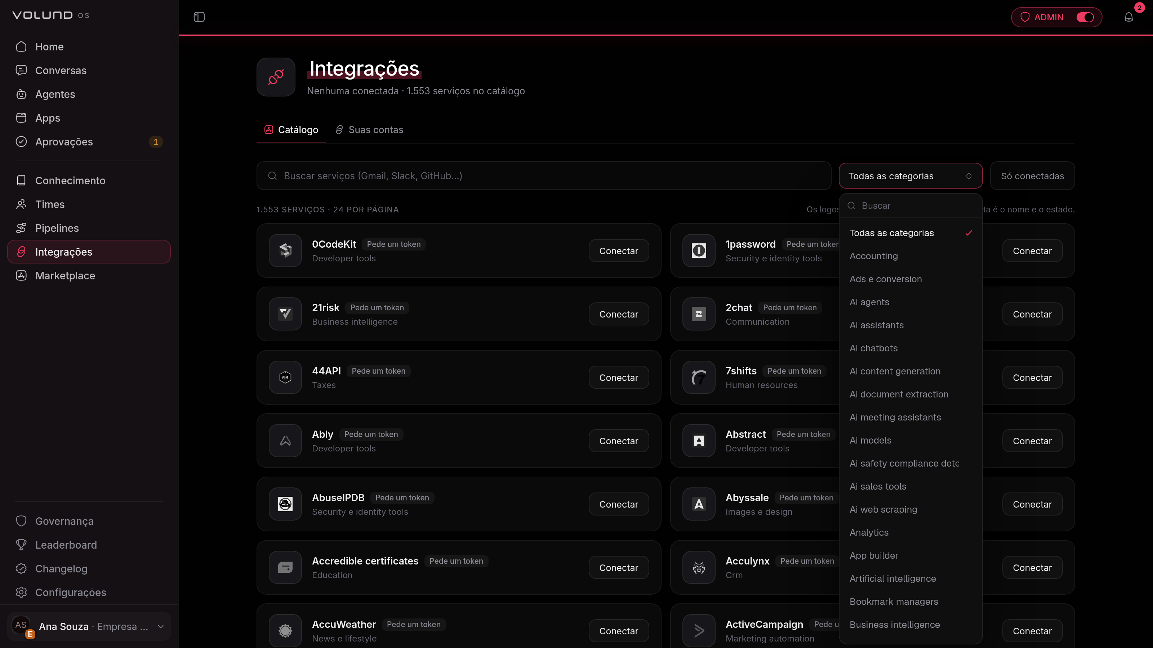Open Times in the sidebar
The image size is (1153, 648).
[x=89, y=204]
